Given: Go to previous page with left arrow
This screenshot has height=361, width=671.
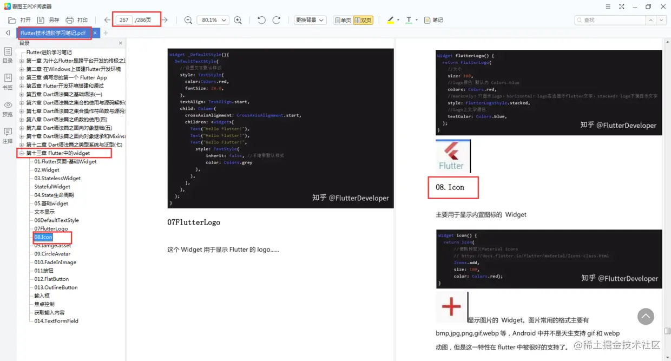Looking at the screenshot, I should 107,20.
